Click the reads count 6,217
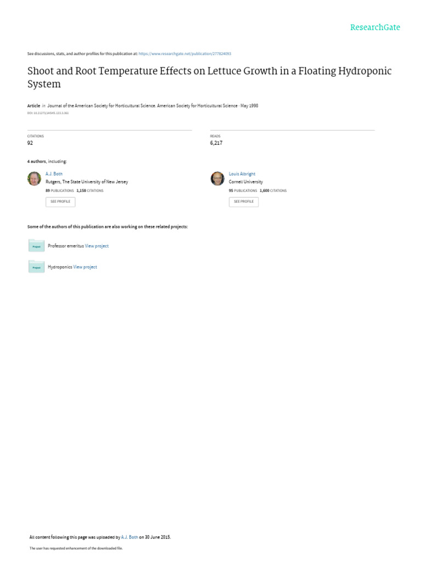Viewport: 421px width, 562px height. click(x=216, y=143)
